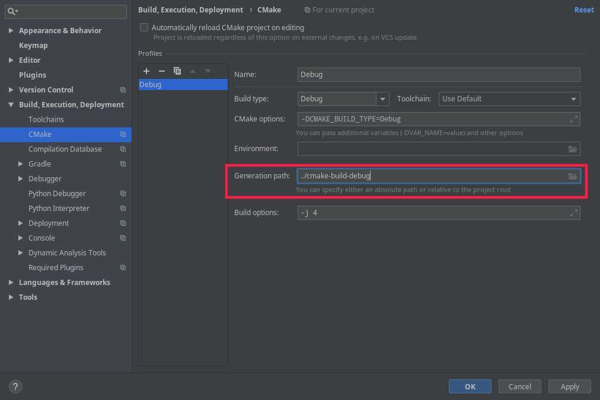Image resolution: width=600 pixels, height=400 pixels.
Task: Expand Version Control section
Action: pyautogui.click(x=11, y=90)
